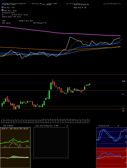The image size is (127, 168).
Task: Click the 'ADX: 0 +DY: 30.43 -DY: 30.43' readout
Action: 14,129
